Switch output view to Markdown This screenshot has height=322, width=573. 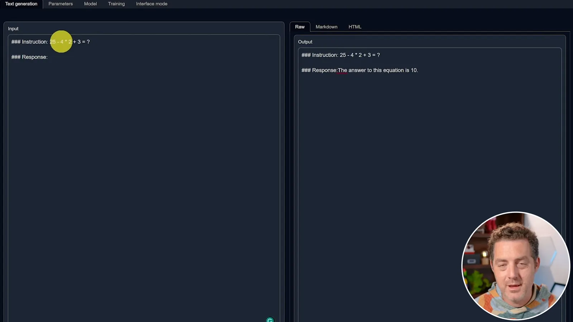(x=326, y=27)
